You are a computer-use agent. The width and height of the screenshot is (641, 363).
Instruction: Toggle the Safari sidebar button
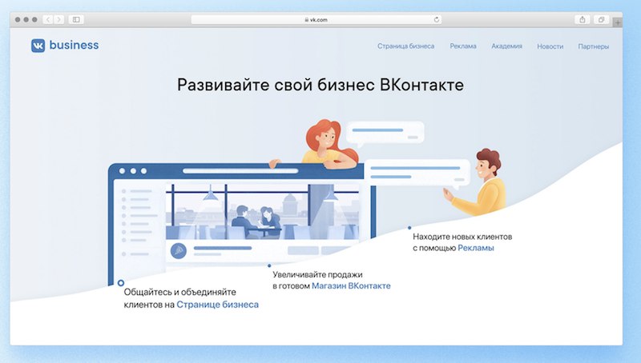(x=76, y=19)
